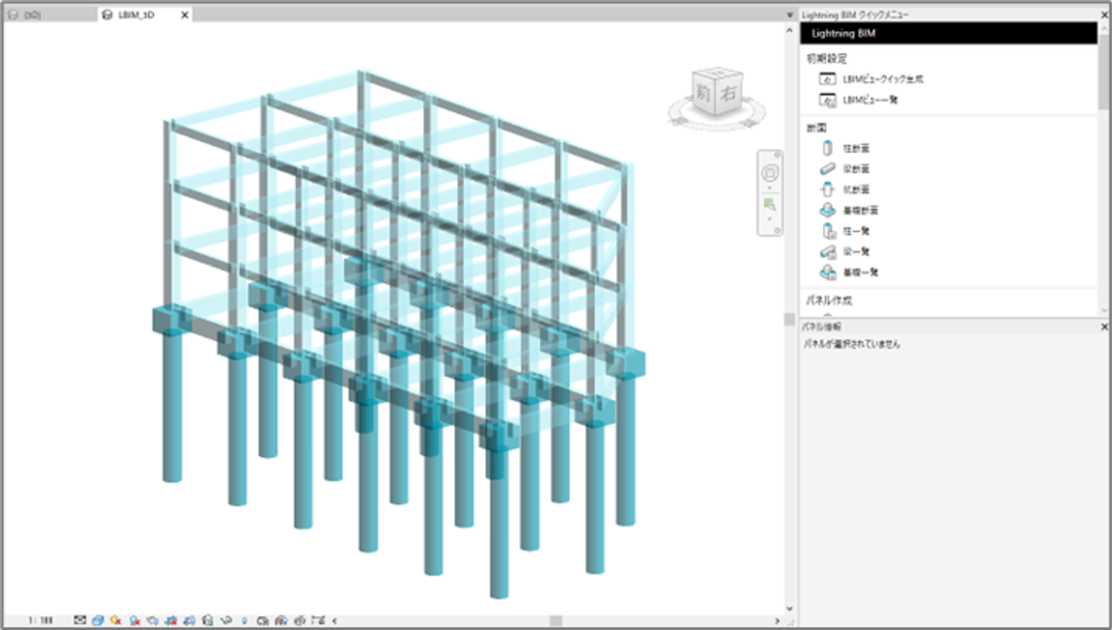Screen dimensions: 1112x630
Task: Open the 梁一覧 beam list tool
Action: click(845, 251)
